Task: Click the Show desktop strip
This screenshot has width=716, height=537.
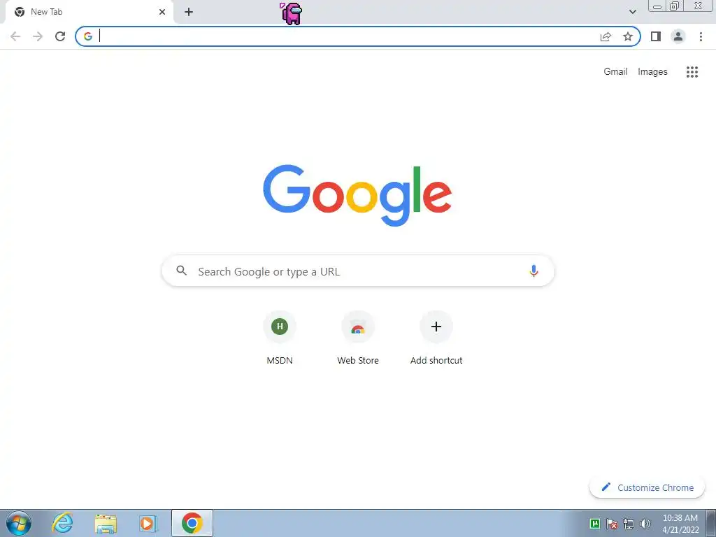Action: click(x=711, y=523)
